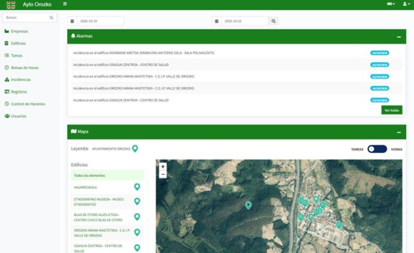Go to Usuarios page
414x253 pixels.
tap(15, 116)
